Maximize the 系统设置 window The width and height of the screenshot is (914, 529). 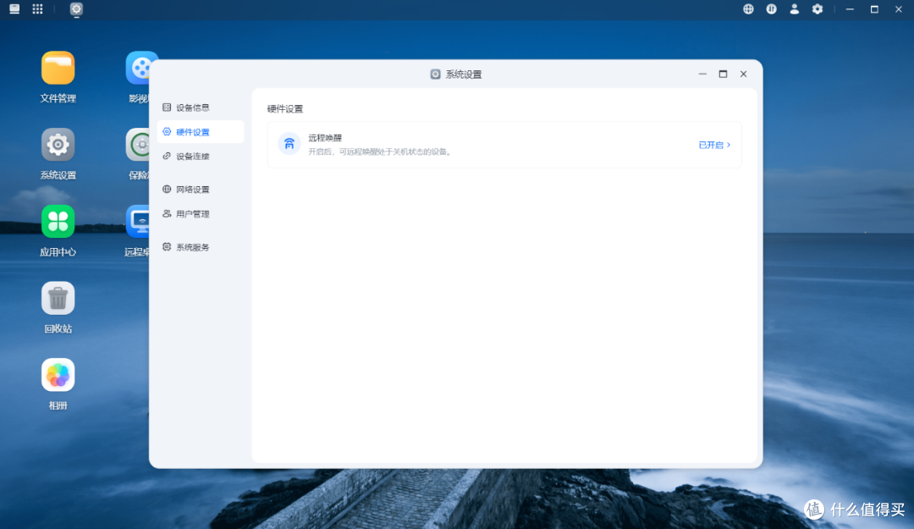pos(723,74)
